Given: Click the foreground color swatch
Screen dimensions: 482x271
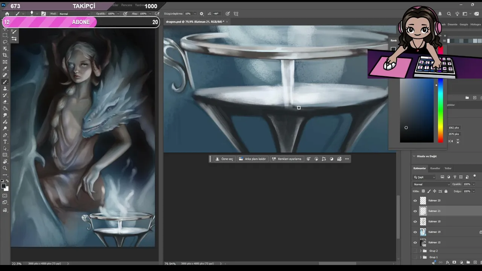Looking at the screenshot, I should (x=3, y=186).
